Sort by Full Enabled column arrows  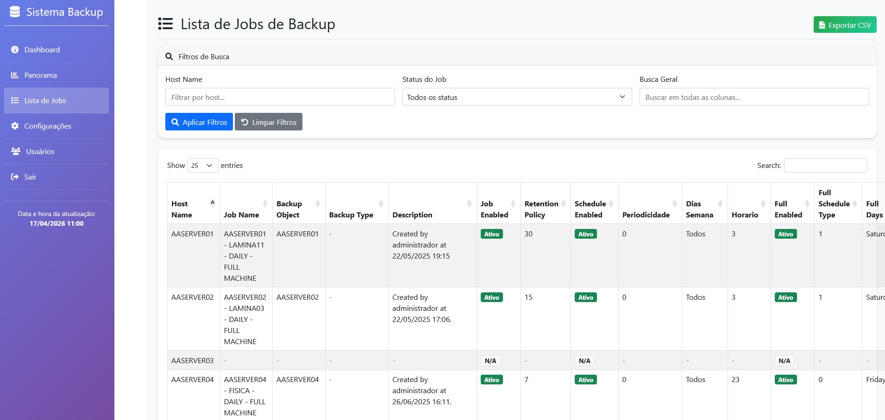click(x=807, y=204)
